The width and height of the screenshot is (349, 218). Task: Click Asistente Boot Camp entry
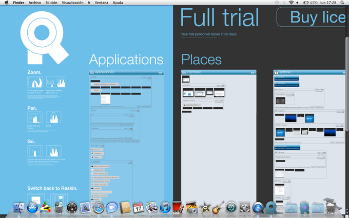click(100, 181)
